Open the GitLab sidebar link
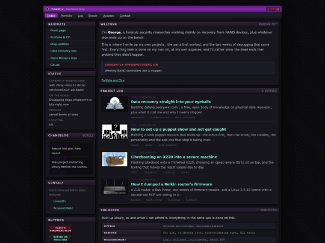This screenshot has width=325, height=243. click(x=55, y=65)
